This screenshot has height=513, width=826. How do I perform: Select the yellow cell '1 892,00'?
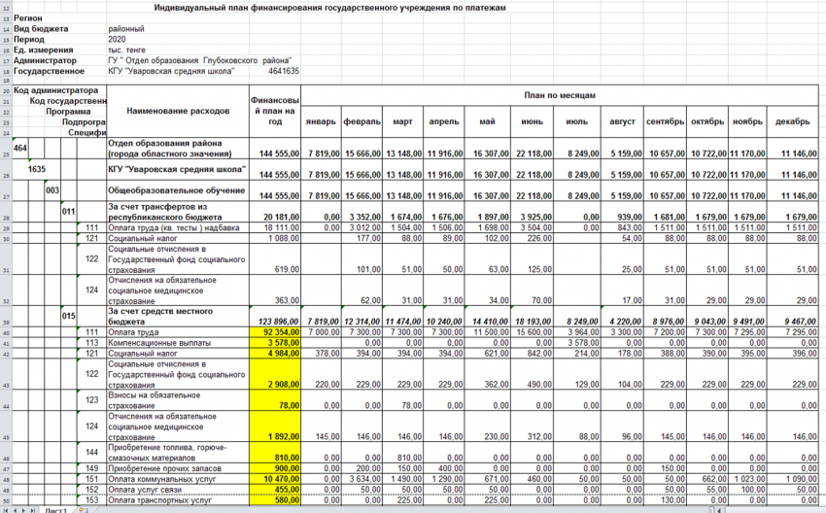coord(274,427)
